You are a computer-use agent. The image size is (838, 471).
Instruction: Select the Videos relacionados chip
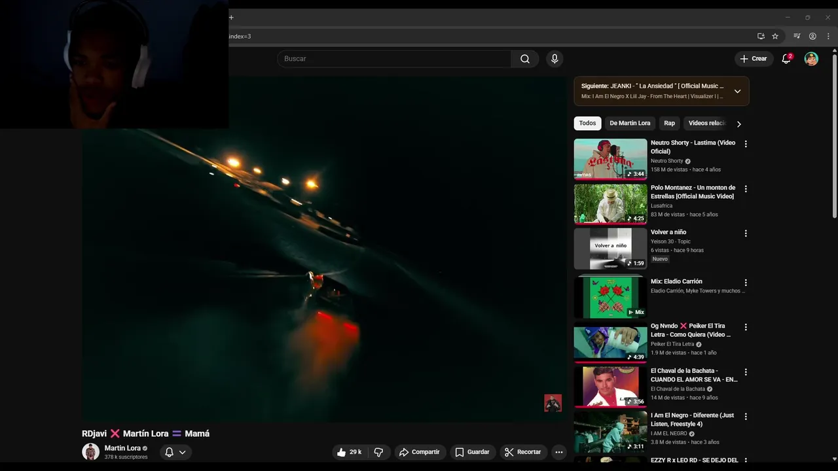[707, 123]
